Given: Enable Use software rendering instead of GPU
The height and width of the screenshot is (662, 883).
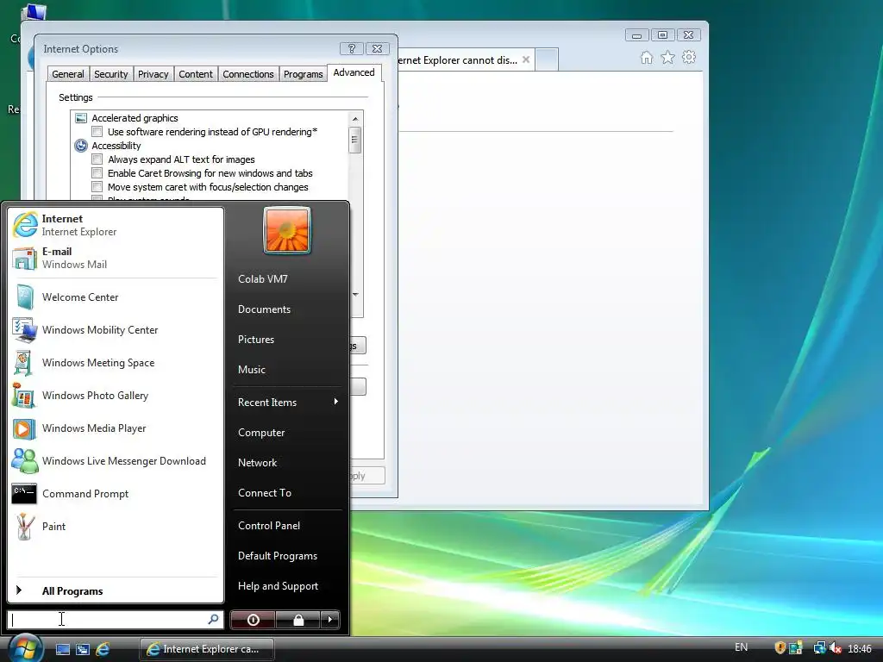Looking at the screenshot, I should click(x=97, y=132).
